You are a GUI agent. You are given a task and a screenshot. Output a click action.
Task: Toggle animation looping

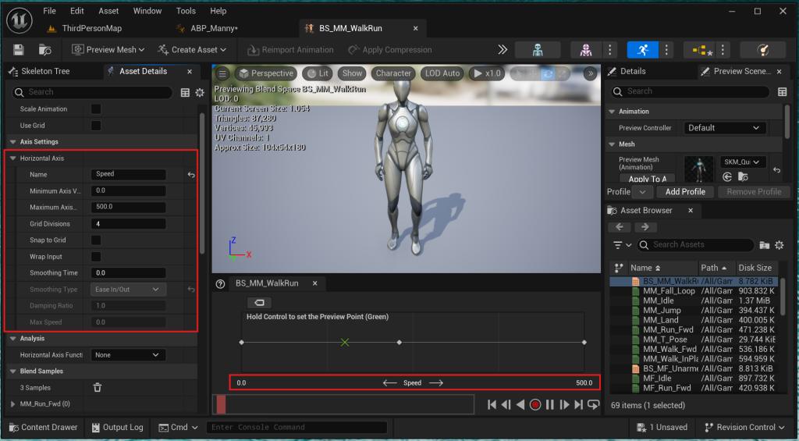593,404
